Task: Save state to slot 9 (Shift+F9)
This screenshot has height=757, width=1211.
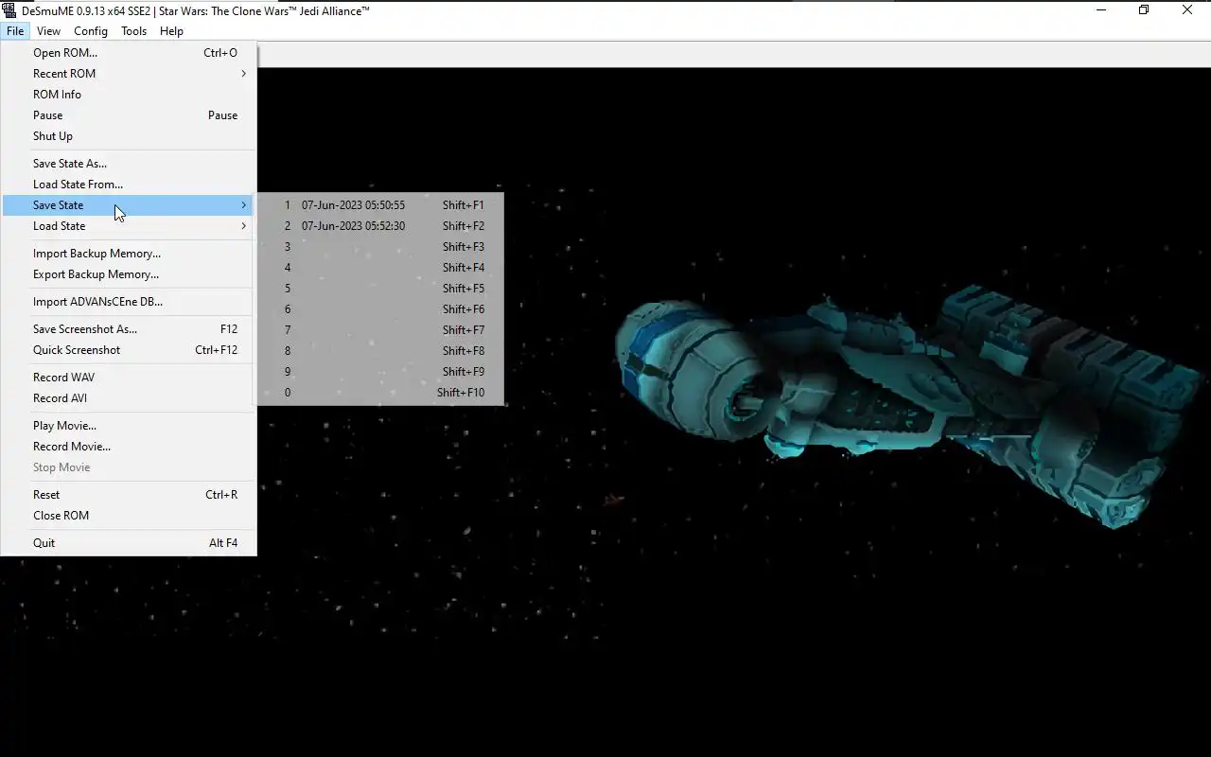Action: point(380,372)
